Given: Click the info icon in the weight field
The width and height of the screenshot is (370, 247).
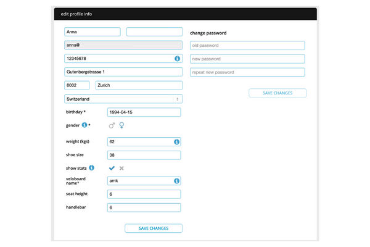Looking at the screenshot, I should tap(176, 141).
